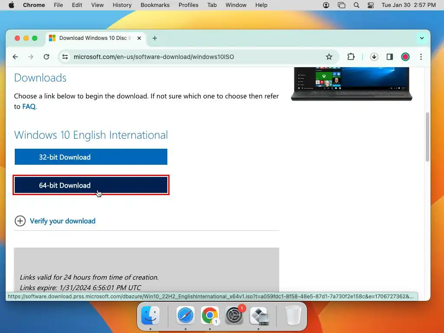Open the Bookmarks menu
The width and height of the screenshot is (444, 333).
coord(155,5)
